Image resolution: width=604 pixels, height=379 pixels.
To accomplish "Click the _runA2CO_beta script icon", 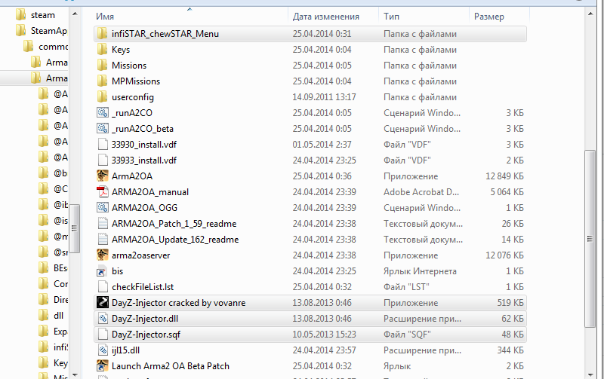I will 103,128.
